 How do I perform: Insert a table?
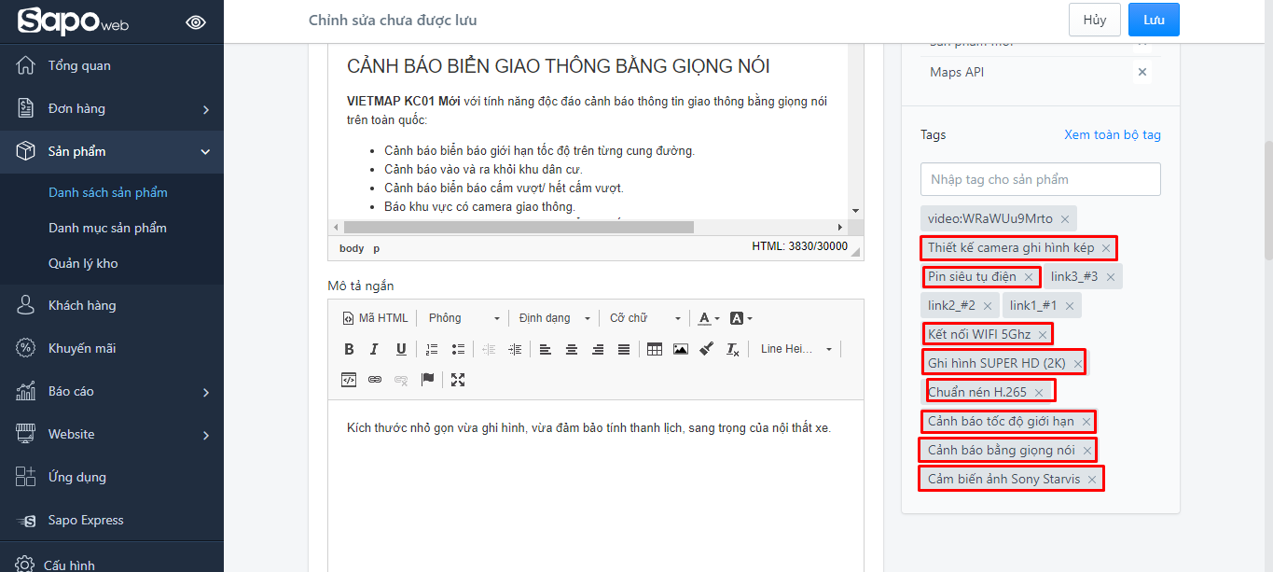(655, 349)
